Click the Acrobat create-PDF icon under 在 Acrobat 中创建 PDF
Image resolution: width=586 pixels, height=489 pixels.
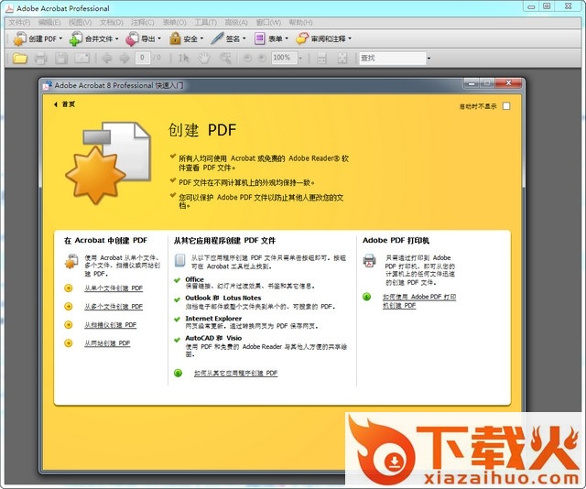pos(71,261)
